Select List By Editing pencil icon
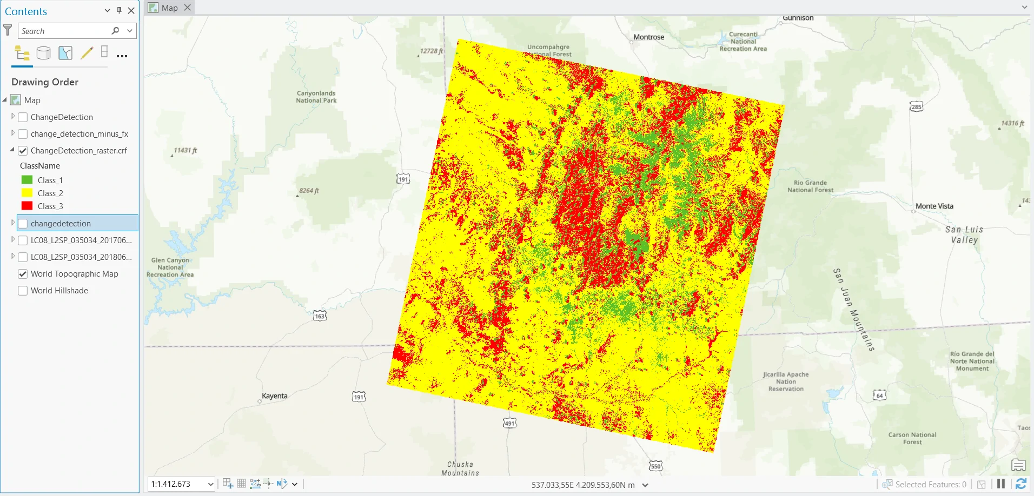 87,53
